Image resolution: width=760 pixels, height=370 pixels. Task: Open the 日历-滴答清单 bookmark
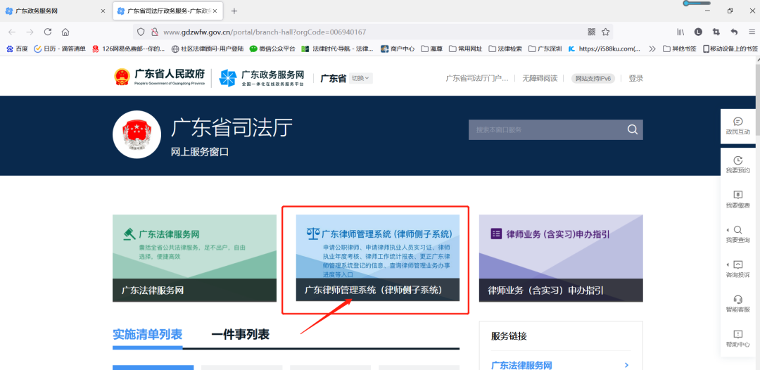click(x=60, y=49)
